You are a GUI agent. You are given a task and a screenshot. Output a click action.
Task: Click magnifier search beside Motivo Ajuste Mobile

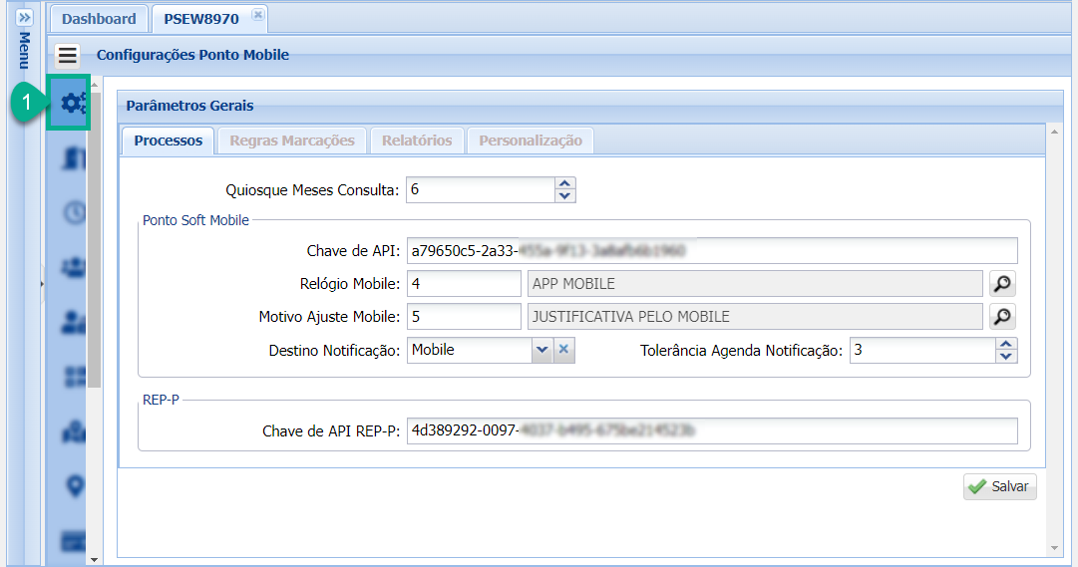1002,317
